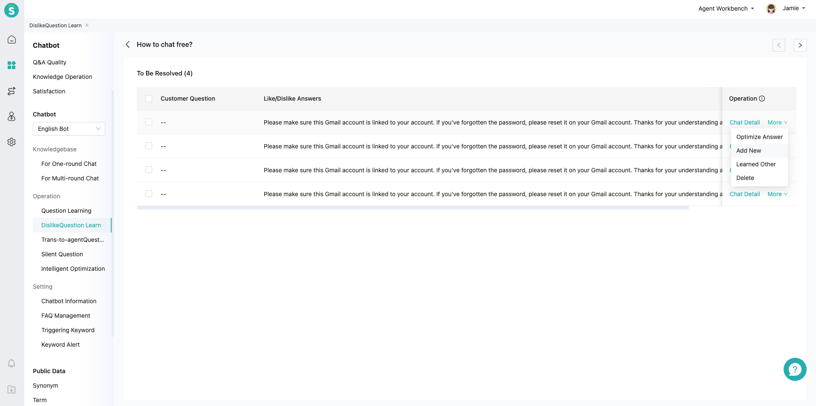Open the home icon in left rail
The image size is (816, 406).
12,40
